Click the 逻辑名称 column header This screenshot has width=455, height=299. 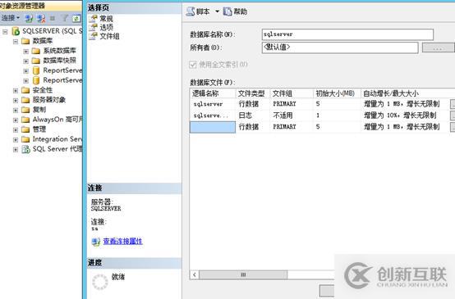pyautogui.click(x=213, y=93)
